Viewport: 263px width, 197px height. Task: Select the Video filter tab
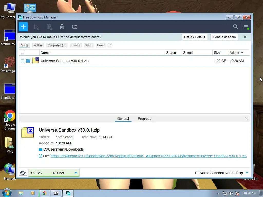(x=89, y=45)
